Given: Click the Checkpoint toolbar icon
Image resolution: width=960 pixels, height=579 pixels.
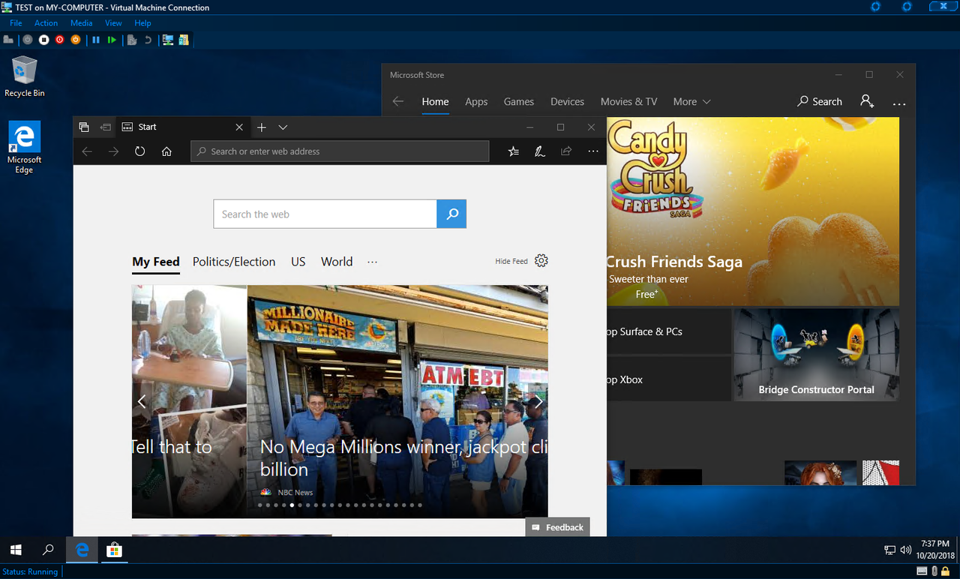Looking at the screenshot, I should [132, 40].
